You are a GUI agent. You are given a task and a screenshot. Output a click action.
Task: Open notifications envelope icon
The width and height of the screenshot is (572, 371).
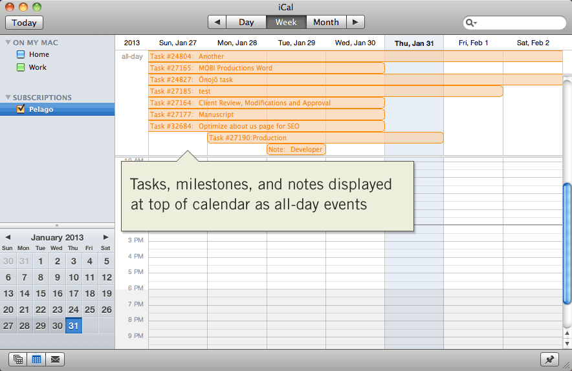tap(55, 359)
